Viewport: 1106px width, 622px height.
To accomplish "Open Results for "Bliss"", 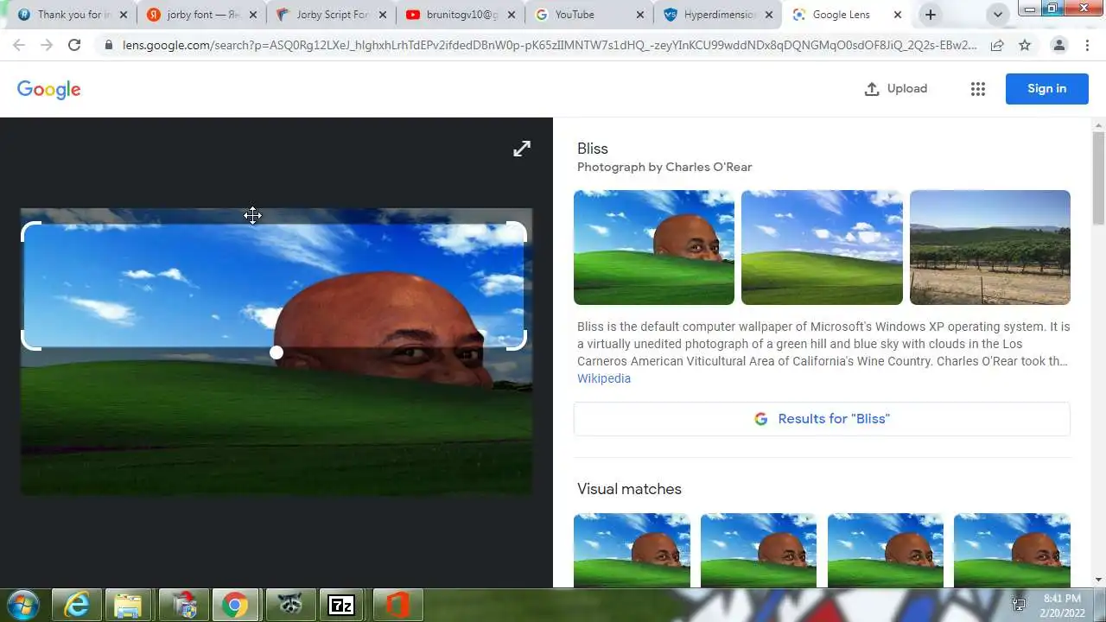I will [x=822, y=419].
